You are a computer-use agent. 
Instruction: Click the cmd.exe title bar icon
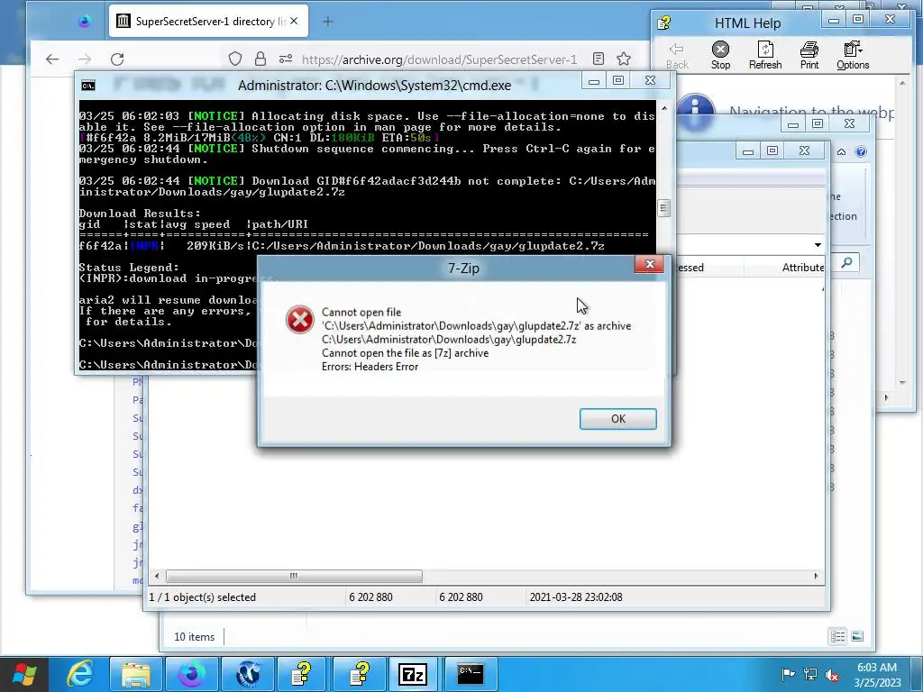pos(88,86)
